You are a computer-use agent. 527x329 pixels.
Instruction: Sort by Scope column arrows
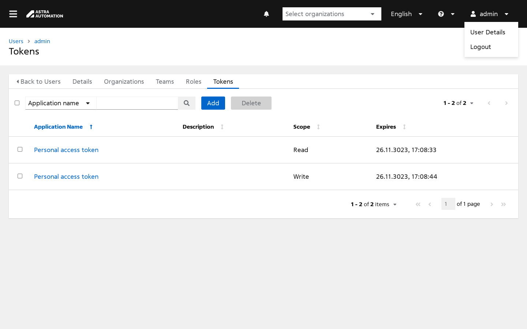[318, 127]
